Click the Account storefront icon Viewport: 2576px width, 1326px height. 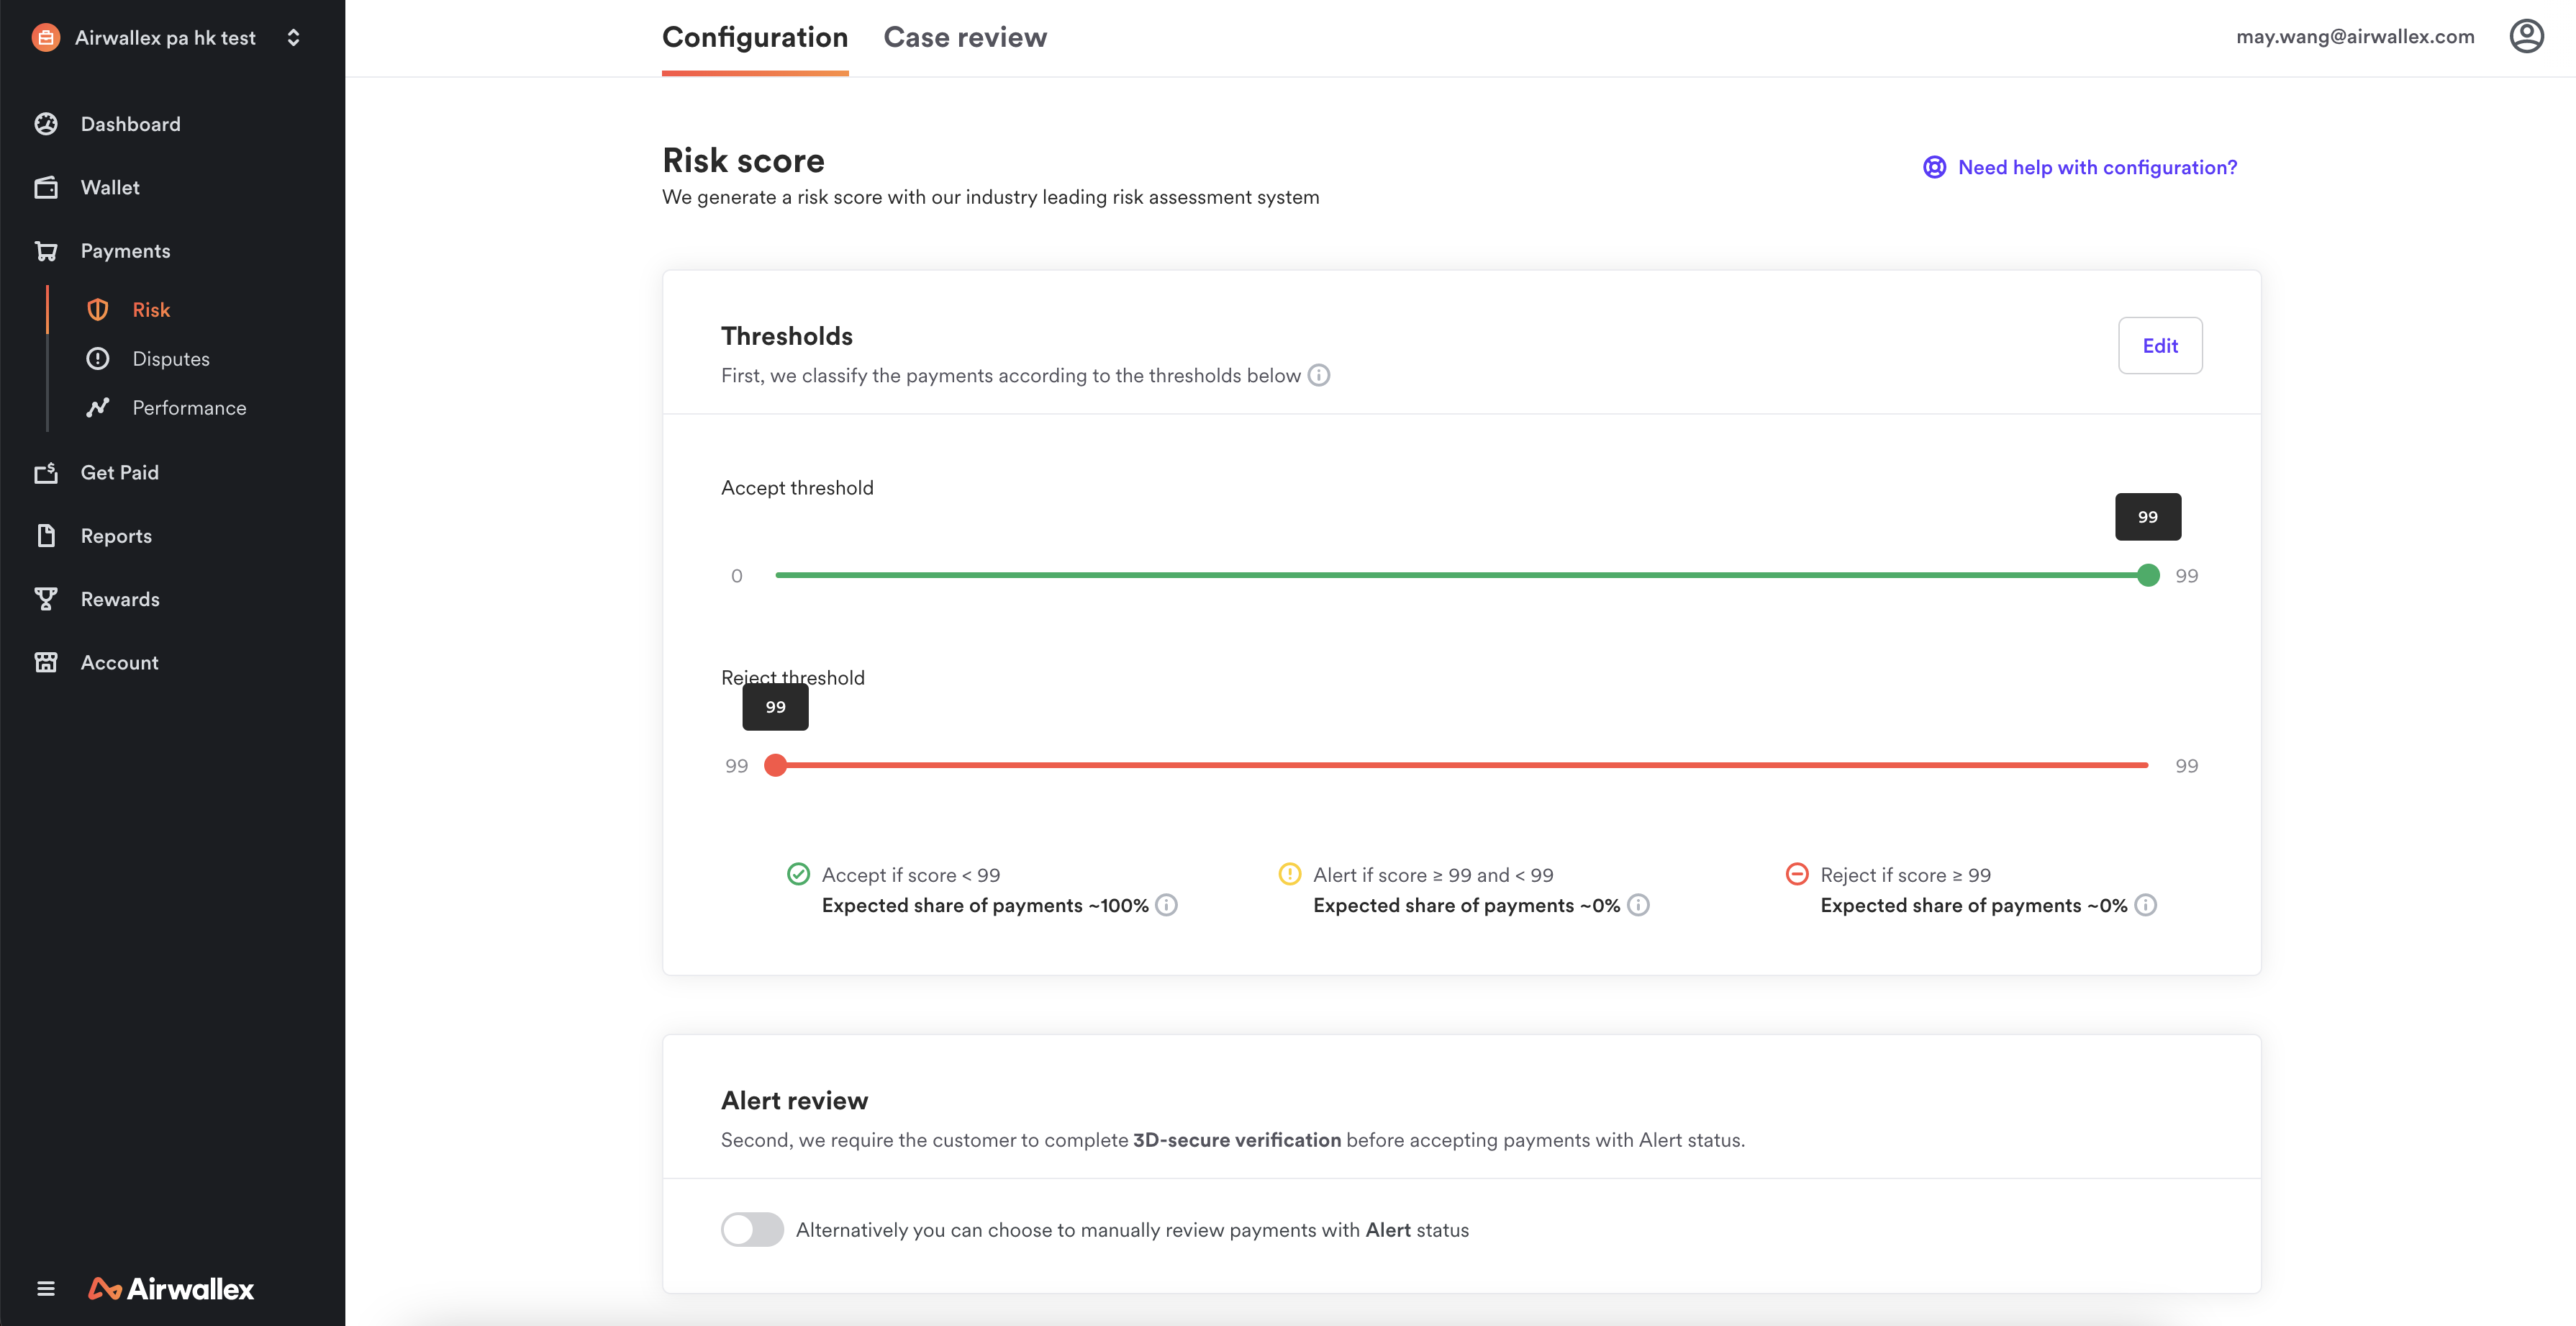[x=46, y=662]
